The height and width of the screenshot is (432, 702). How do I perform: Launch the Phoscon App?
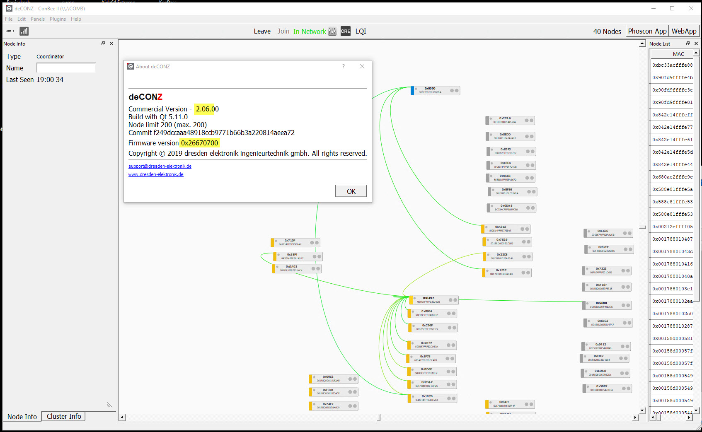[x=647, y=31]
